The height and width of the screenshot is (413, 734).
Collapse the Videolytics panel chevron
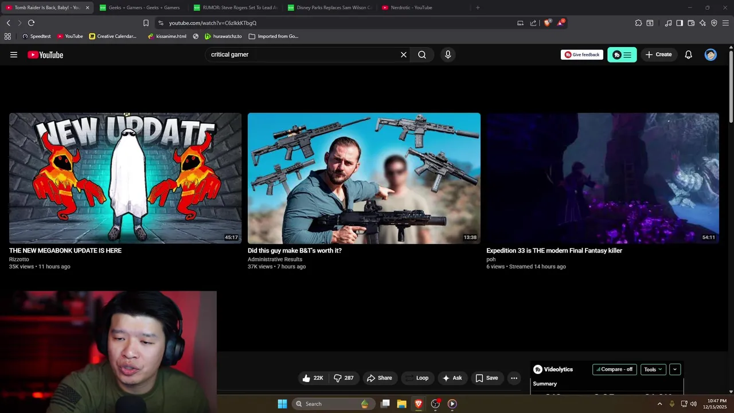pos(675,369)
